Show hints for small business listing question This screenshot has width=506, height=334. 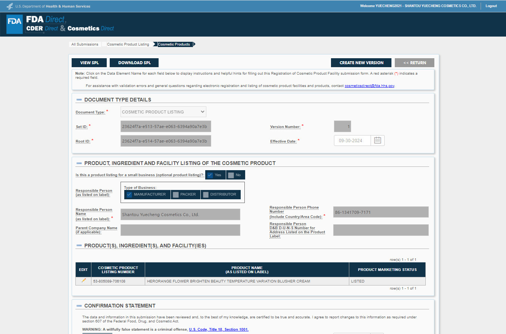pyautogui.click(x=140, y=175)
